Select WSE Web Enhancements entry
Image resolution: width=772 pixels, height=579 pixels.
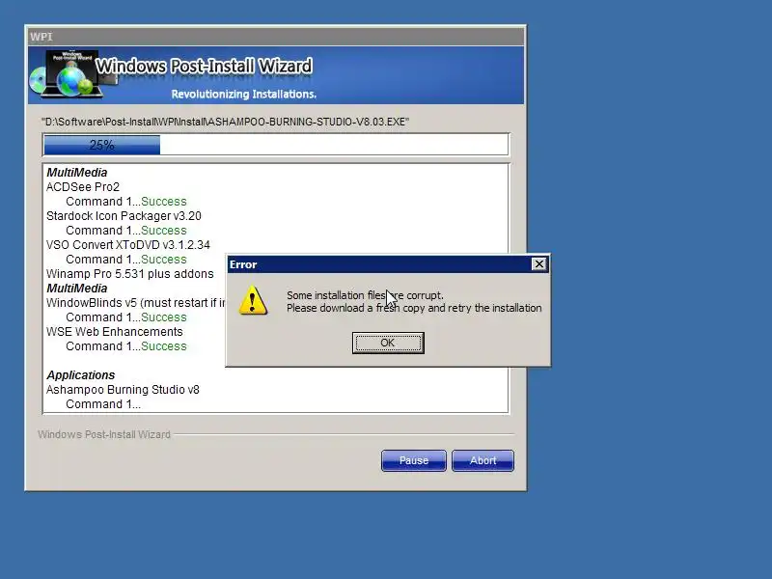click(114, 332)
